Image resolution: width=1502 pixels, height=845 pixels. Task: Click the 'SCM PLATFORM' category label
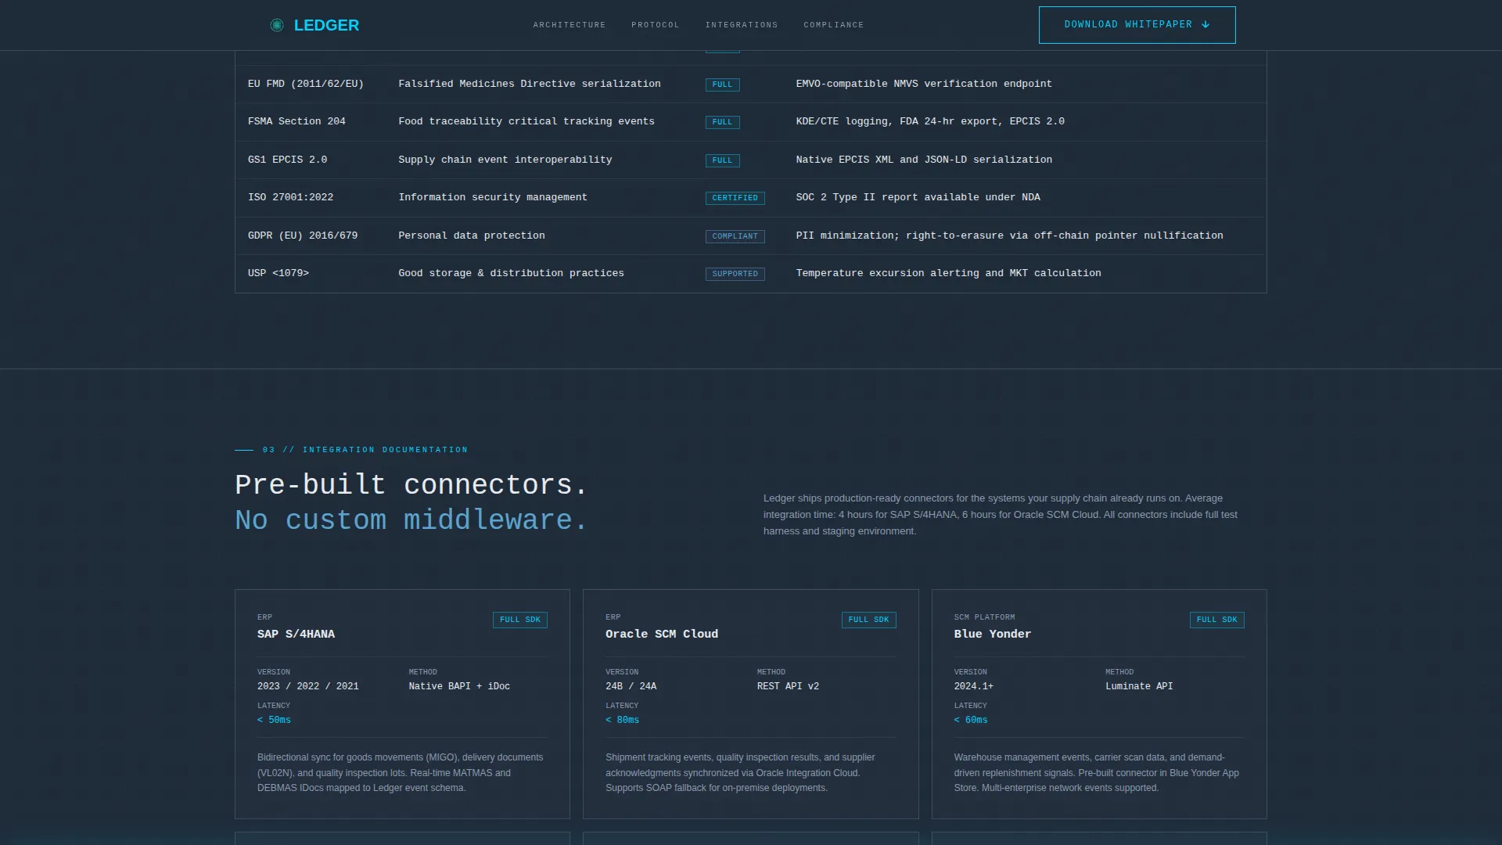(x=984, y=617)
